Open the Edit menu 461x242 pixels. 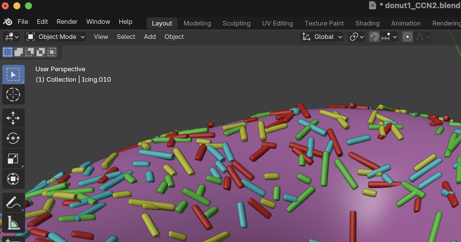click(42, 22)
